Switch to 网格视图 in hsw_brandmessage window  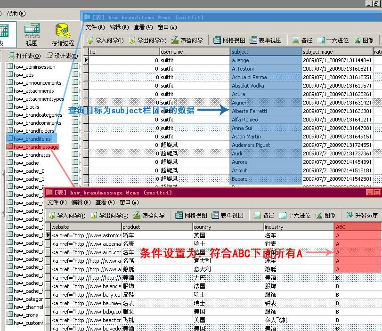click(x=191, y=215)
